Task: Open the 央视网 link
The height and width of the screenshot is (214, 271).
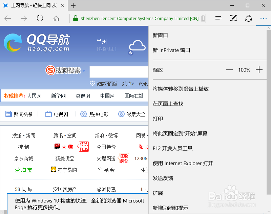Action: pyautogui.click(x=83, y=96)
